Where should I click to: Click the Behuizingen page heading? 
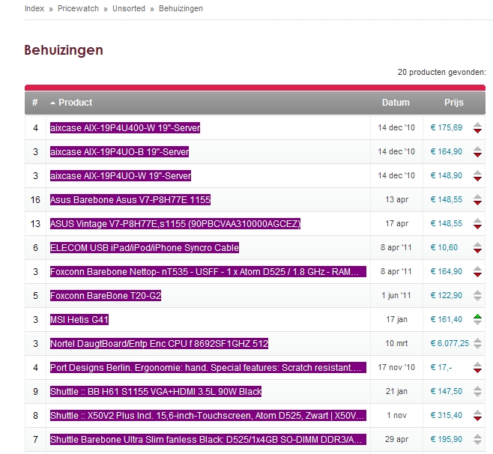[64, 50]
